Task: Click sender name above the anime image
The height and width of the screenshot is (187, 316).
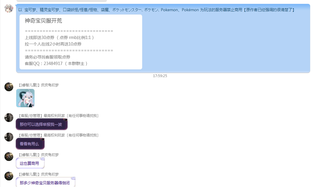Action: (x=38, y=85)
